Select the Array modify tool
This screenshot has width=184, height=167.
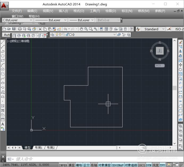click(x=181, y=60)
